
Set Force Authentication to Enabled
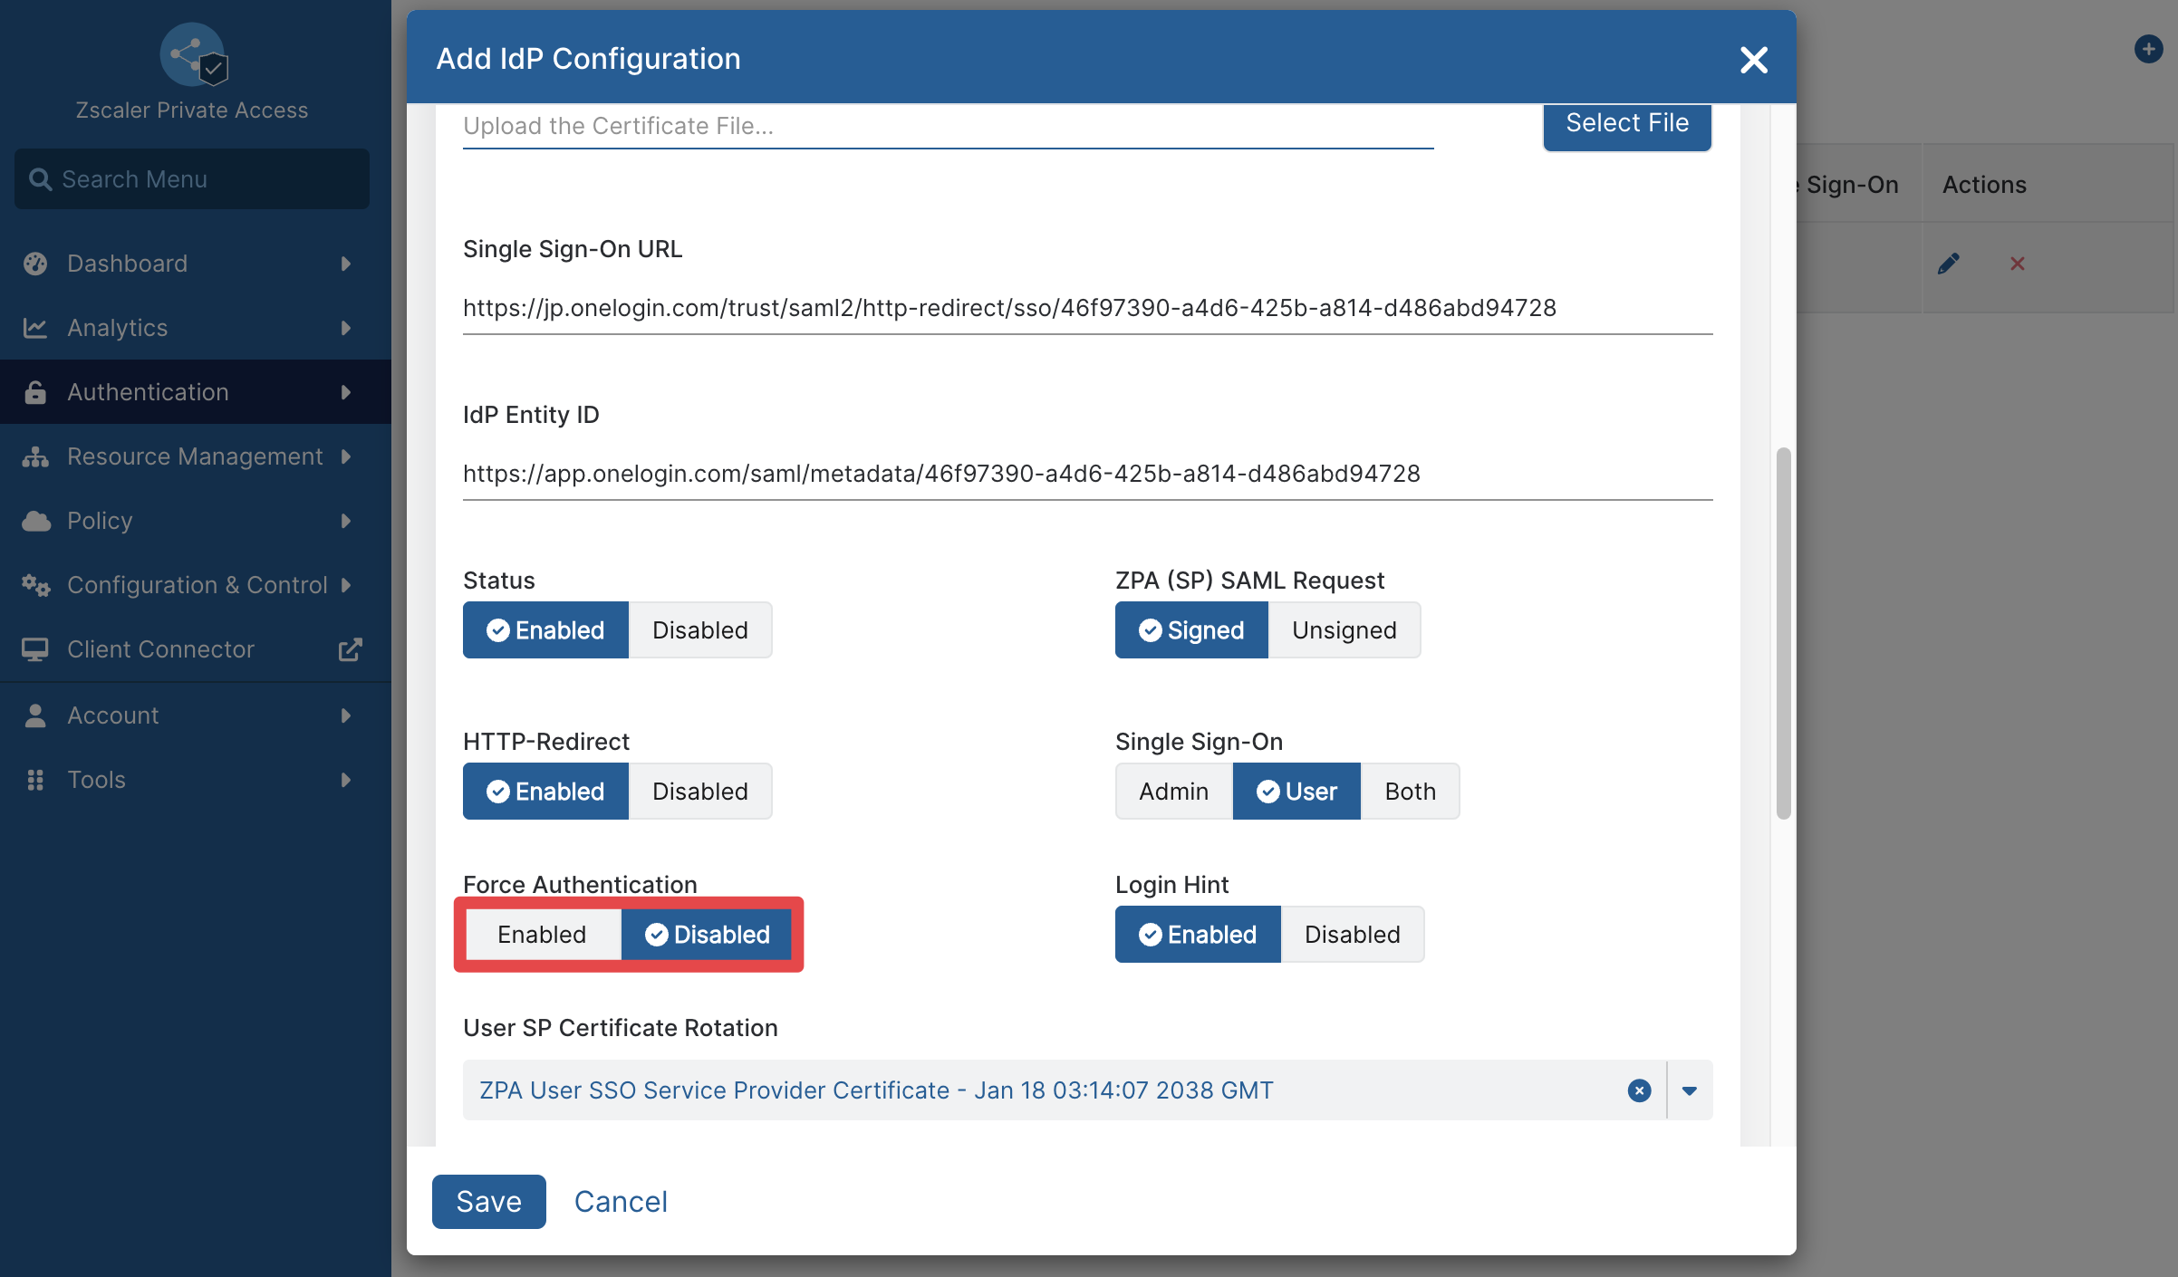[x=542, y=935]
